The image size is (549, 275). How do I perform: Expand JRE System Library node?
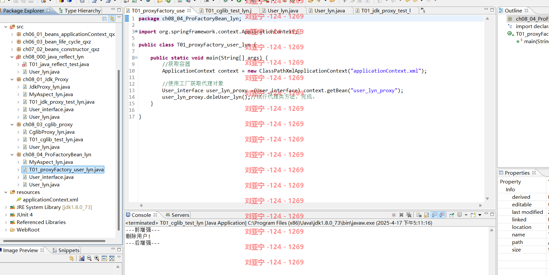pyautogui.click(x=6, y=207)
